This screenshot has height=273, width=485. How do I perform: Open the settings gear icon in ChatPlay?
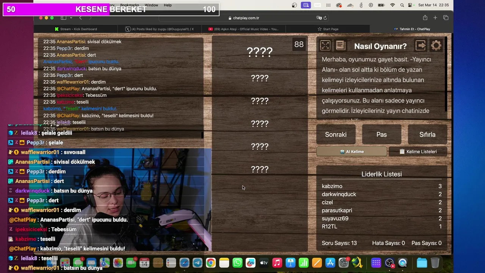(x=436, y=45)
